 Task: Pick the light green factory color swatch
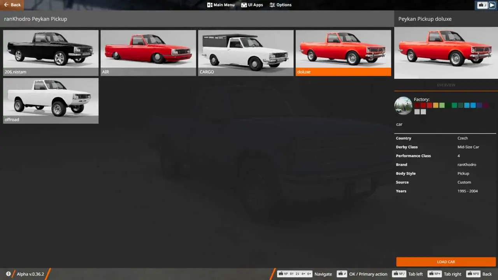[x=442, y=105]
